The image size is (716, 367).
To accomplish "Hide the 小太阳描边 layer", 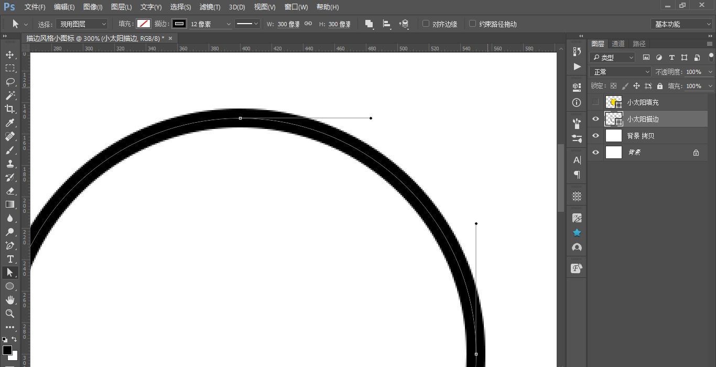I will coord(595,119).
